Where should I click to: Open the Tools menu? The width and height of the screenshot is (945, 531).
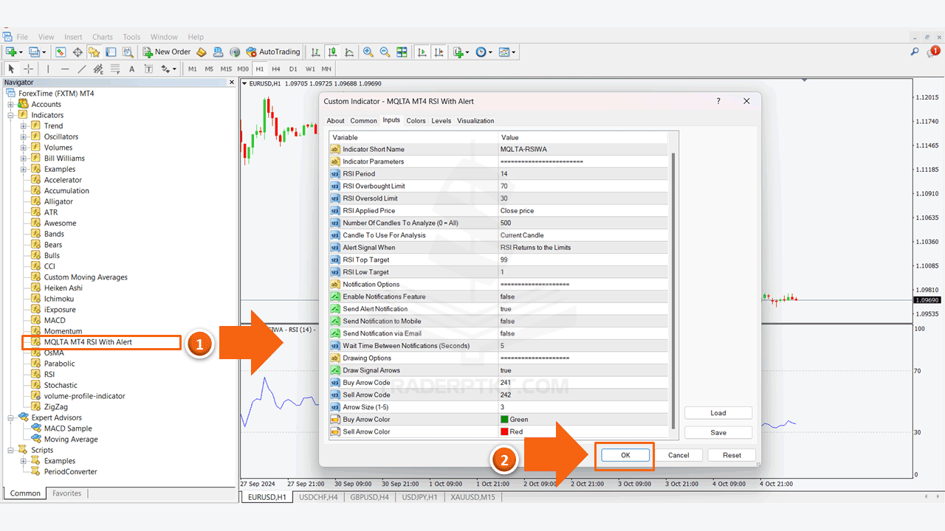click(x=131, y=37)
